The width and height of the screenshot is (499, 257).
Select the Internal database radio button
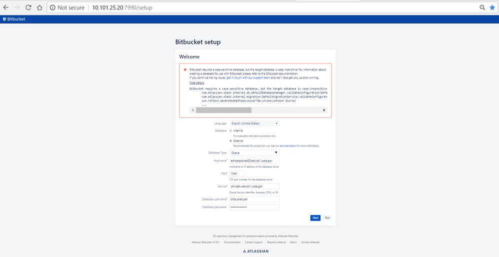231,130
